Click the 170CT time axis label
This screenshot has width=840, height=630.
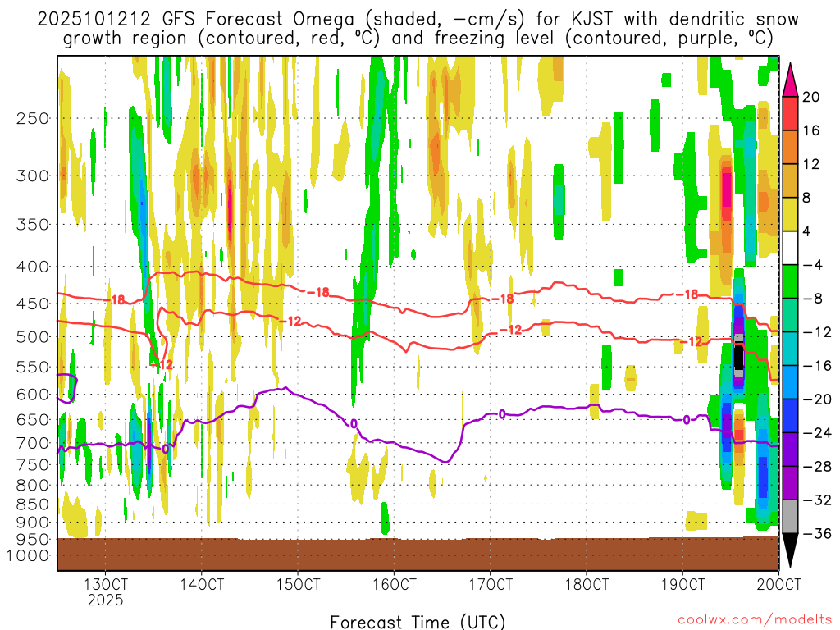(x=491, y=584)
